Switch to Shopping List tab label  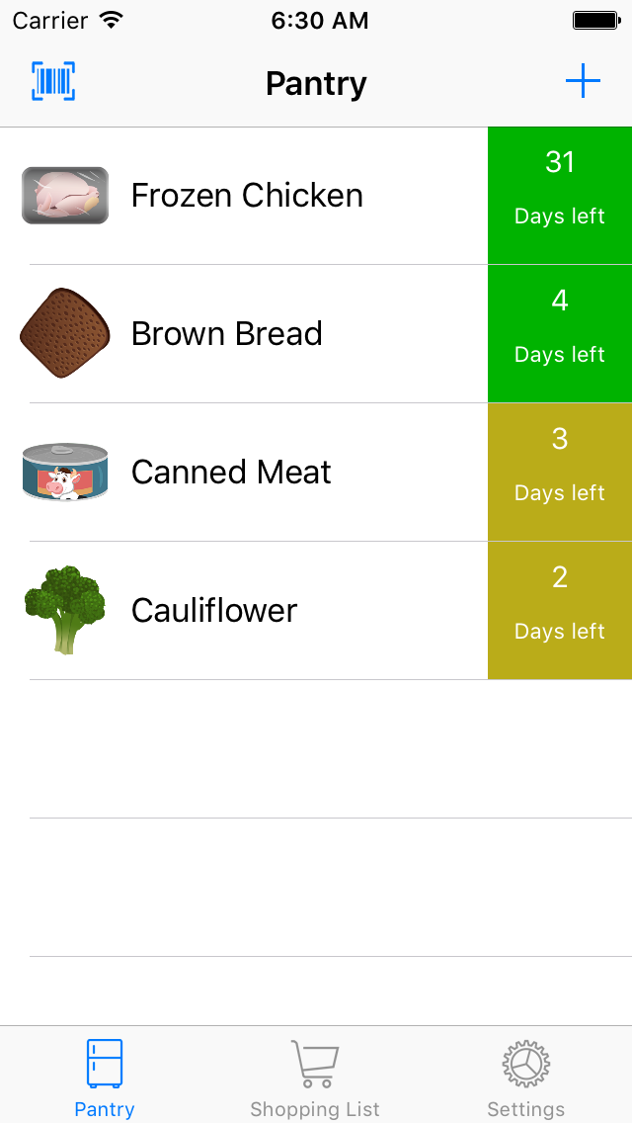tap(315, 1109)
